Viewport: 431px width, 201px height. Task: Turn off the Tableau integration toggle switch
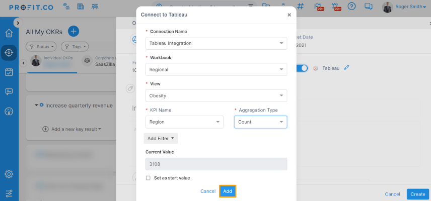[303, 68]
